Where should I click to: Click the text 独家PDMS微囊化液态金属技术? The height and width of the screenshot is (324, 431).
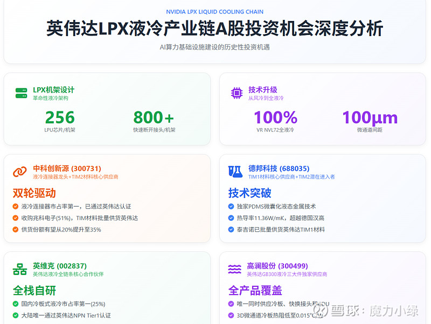click(276, 207)
